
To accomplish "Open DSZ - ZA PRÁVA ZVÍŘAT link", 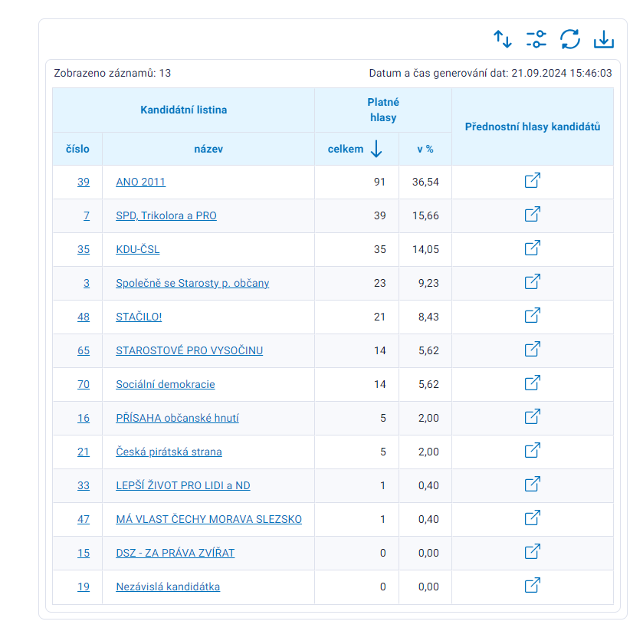I will (175, 553).
